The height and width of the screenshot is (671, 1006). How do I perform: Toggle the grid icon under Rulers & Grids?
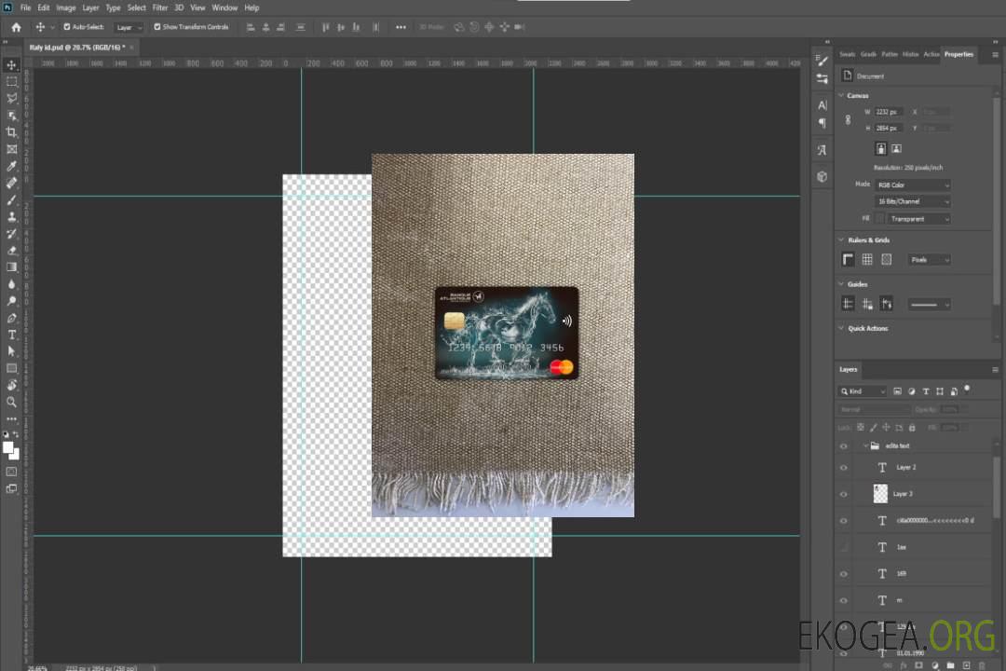pyautogui.click(x=867, y=260)
